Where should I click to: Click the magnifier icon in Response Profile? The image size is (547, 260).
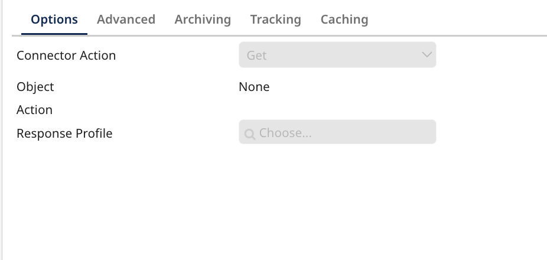pyautogui.click(x=250, y=134)
